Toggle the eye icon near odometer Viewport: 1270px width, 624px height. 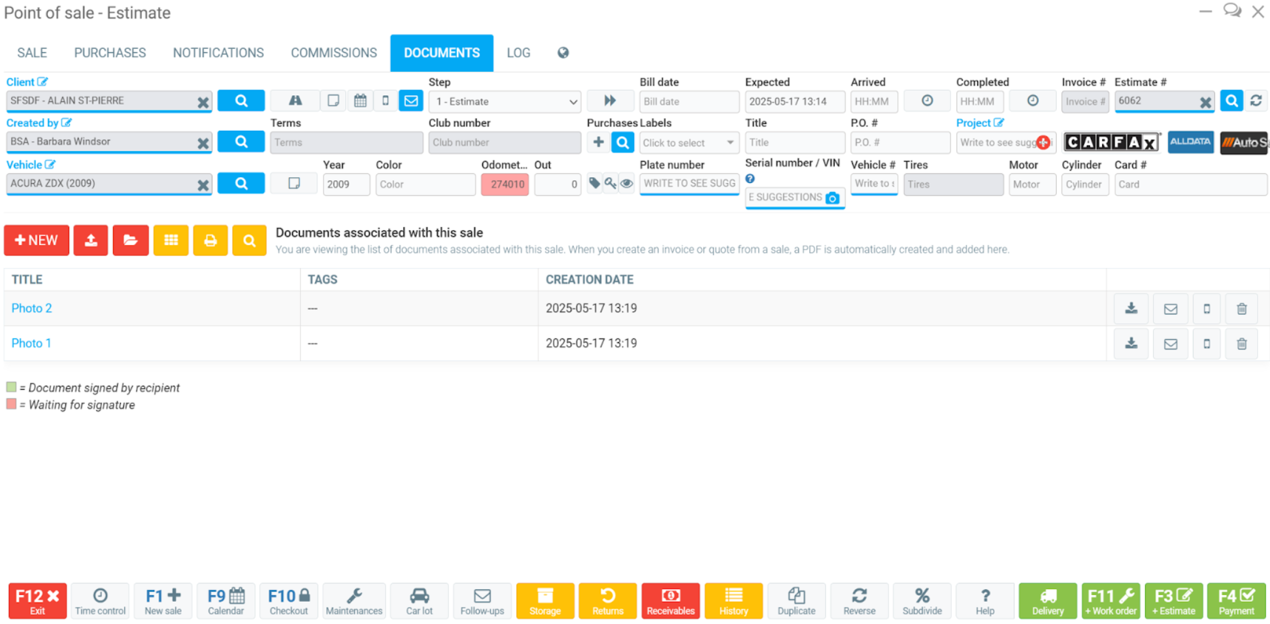[x=626, y=184]
